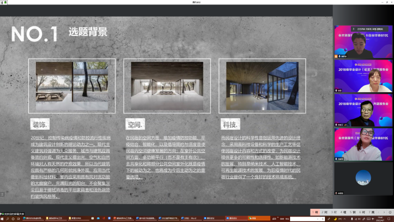
Task: Click the orange host badge on first video tile
Action: tap(336, 56)
